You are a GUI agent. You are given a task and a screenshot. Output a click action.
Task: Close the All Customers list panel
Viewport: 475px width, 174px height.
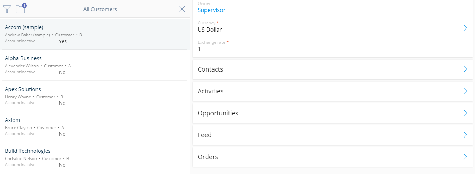point(182,9)
